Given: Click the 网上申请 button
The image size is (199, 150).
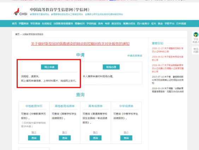Looking at the screenshot, I should tap(49, 67).
